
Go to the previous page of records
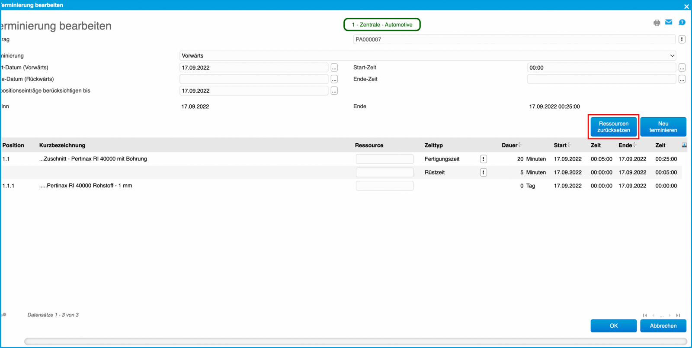(654, 315)
